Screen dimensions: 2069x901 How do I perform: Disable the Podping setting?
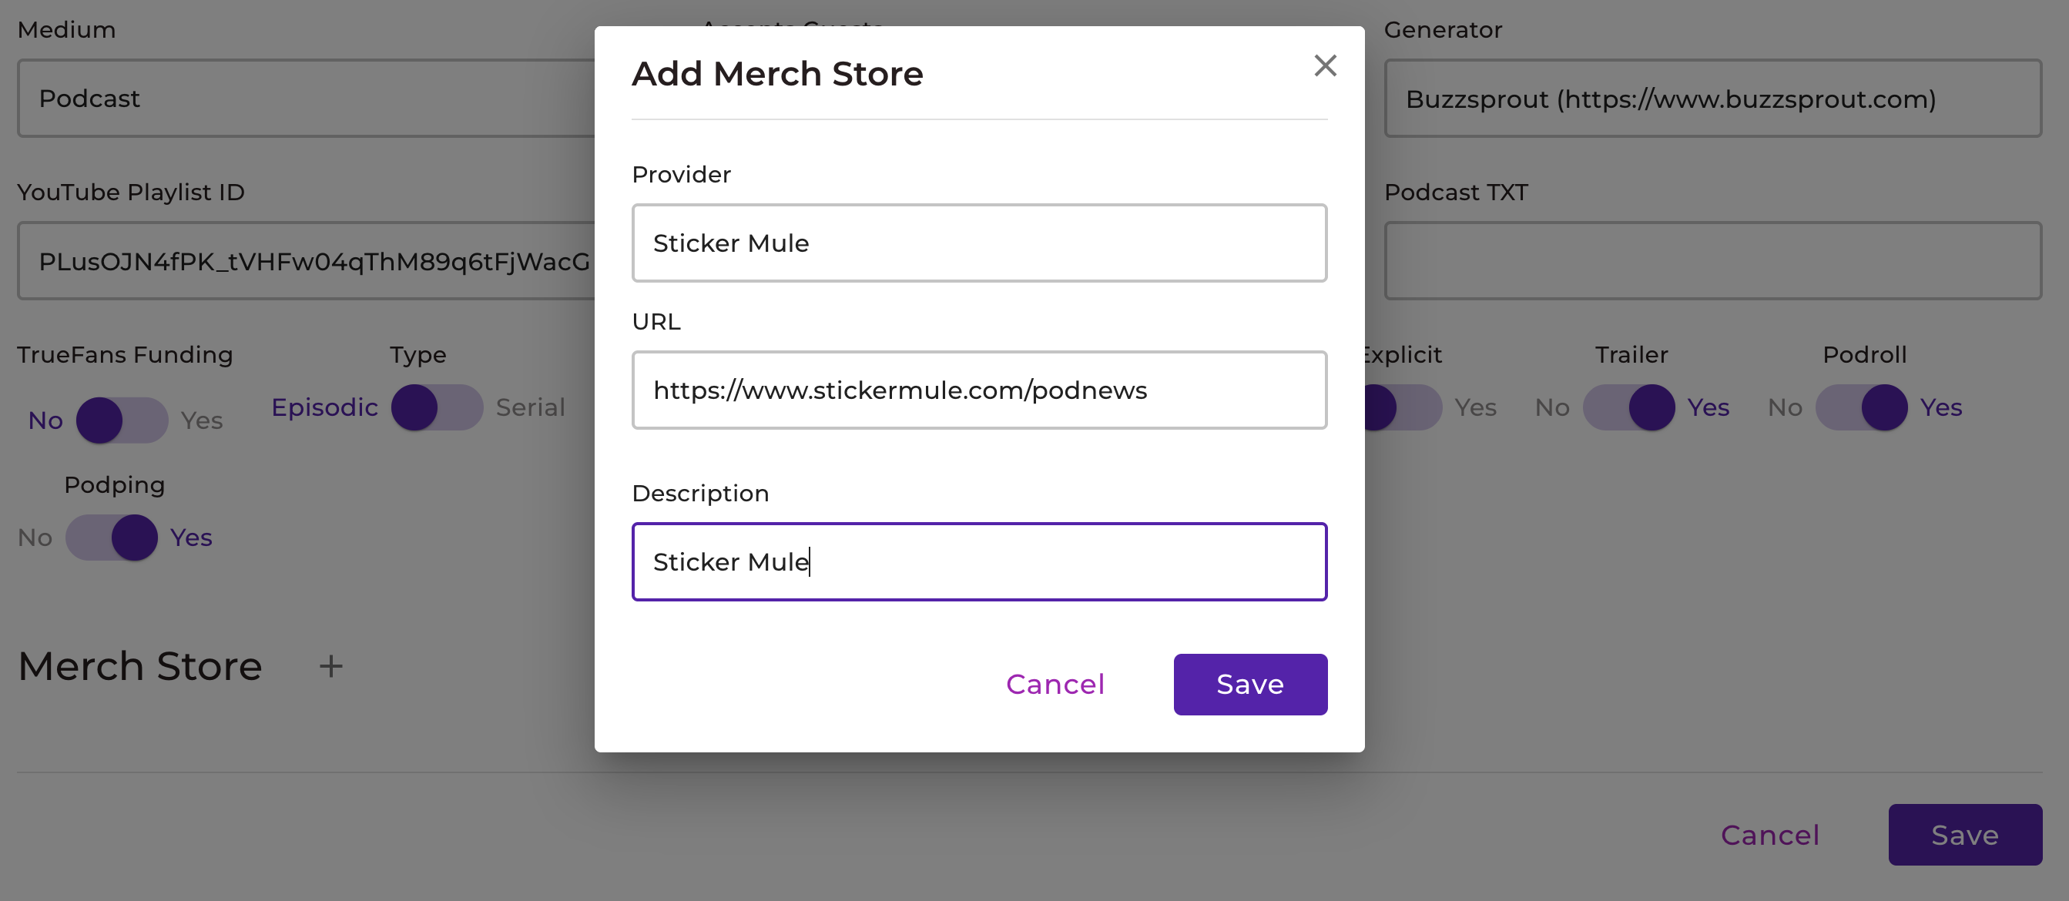[x=110, y=538]
